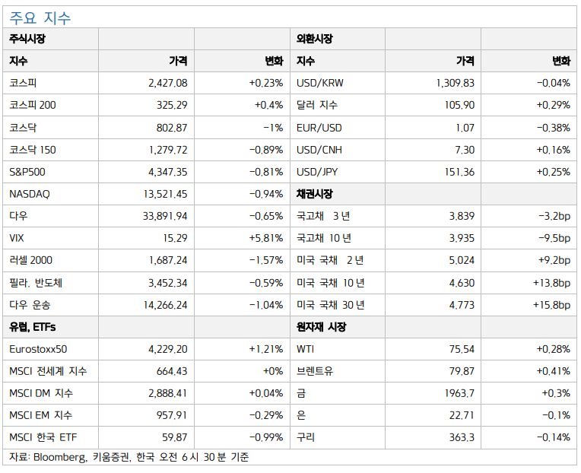Click the S&P500 row label
581x473 pixels.
[x=27, y=172]
